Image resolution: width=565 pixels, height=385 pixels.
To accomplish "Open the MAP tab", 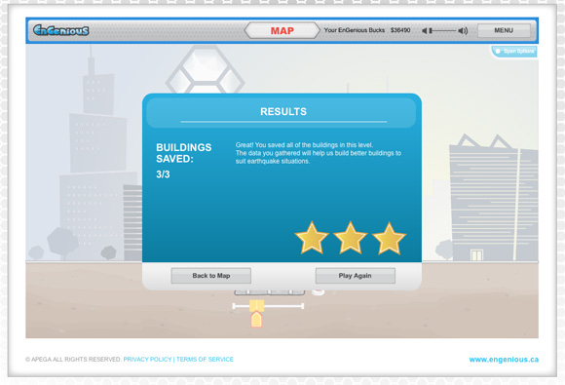I will pos(282,30).
